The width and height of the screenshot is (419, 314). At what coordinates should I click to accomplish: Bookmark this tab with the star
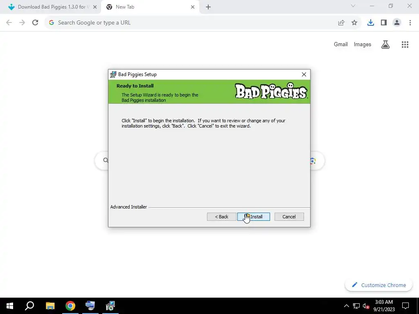click(x=354, y=23)
